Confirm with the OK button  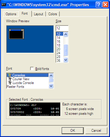73,131
